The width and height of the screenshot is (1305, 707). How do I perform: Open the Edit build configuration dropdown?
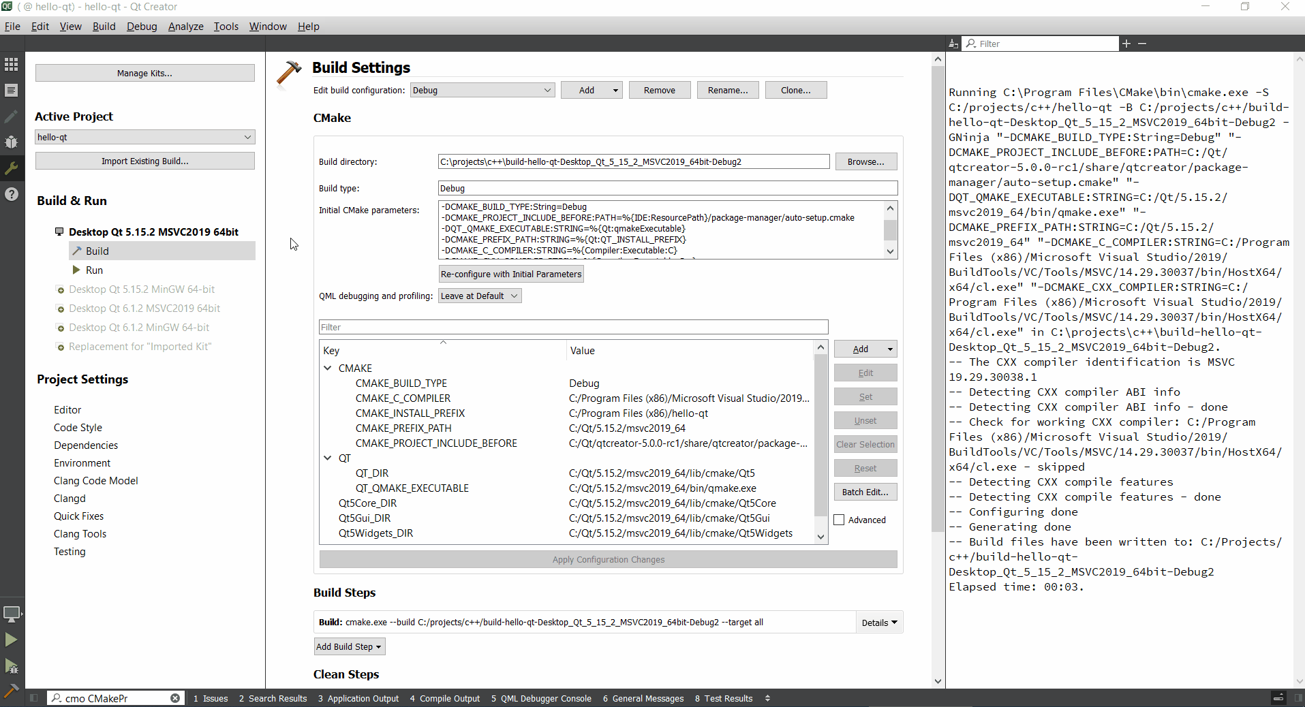click(482, 90)
